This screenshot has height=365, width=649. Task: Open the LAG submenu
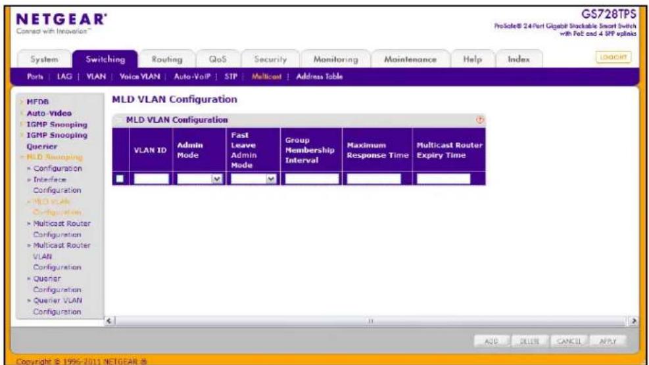click(64, 76)
